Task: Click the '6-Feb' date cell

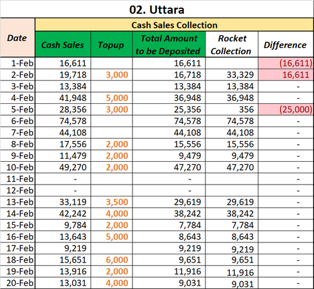Action: pyautogui.click(x=18, y=121)
